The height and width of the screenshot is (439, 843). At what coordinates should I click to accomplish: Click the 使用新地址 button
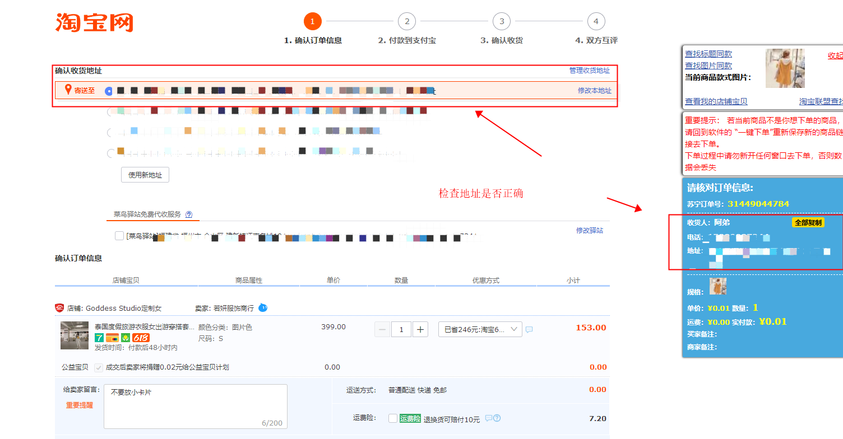[145, 175]
